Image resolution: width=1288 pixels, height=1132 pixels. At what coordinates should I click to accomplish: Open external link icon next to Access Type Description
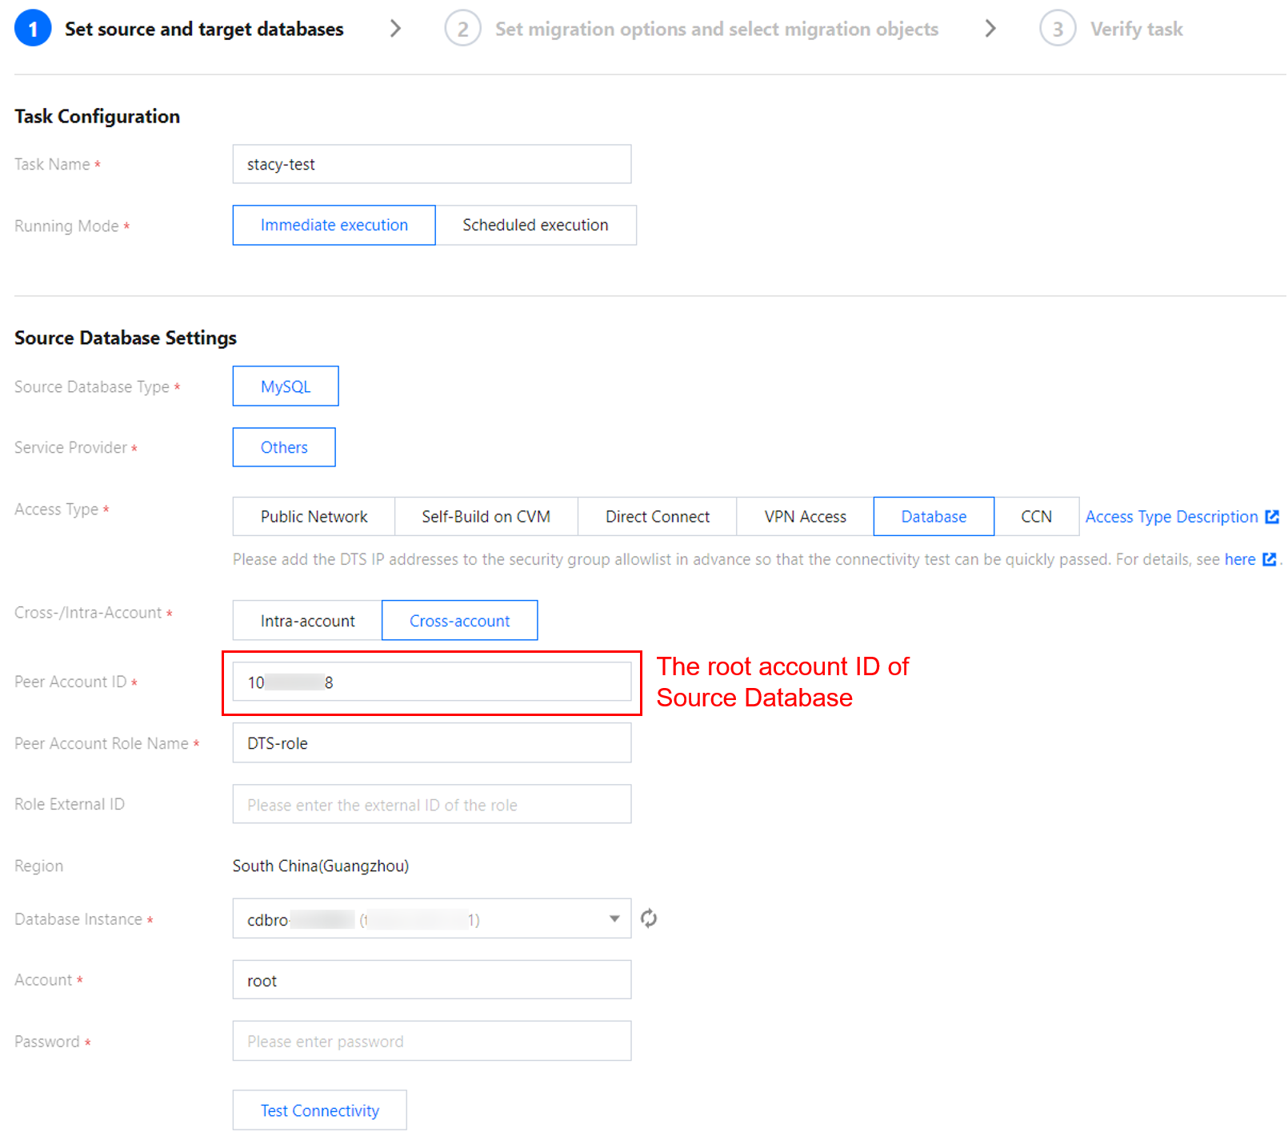(1272, 517)
